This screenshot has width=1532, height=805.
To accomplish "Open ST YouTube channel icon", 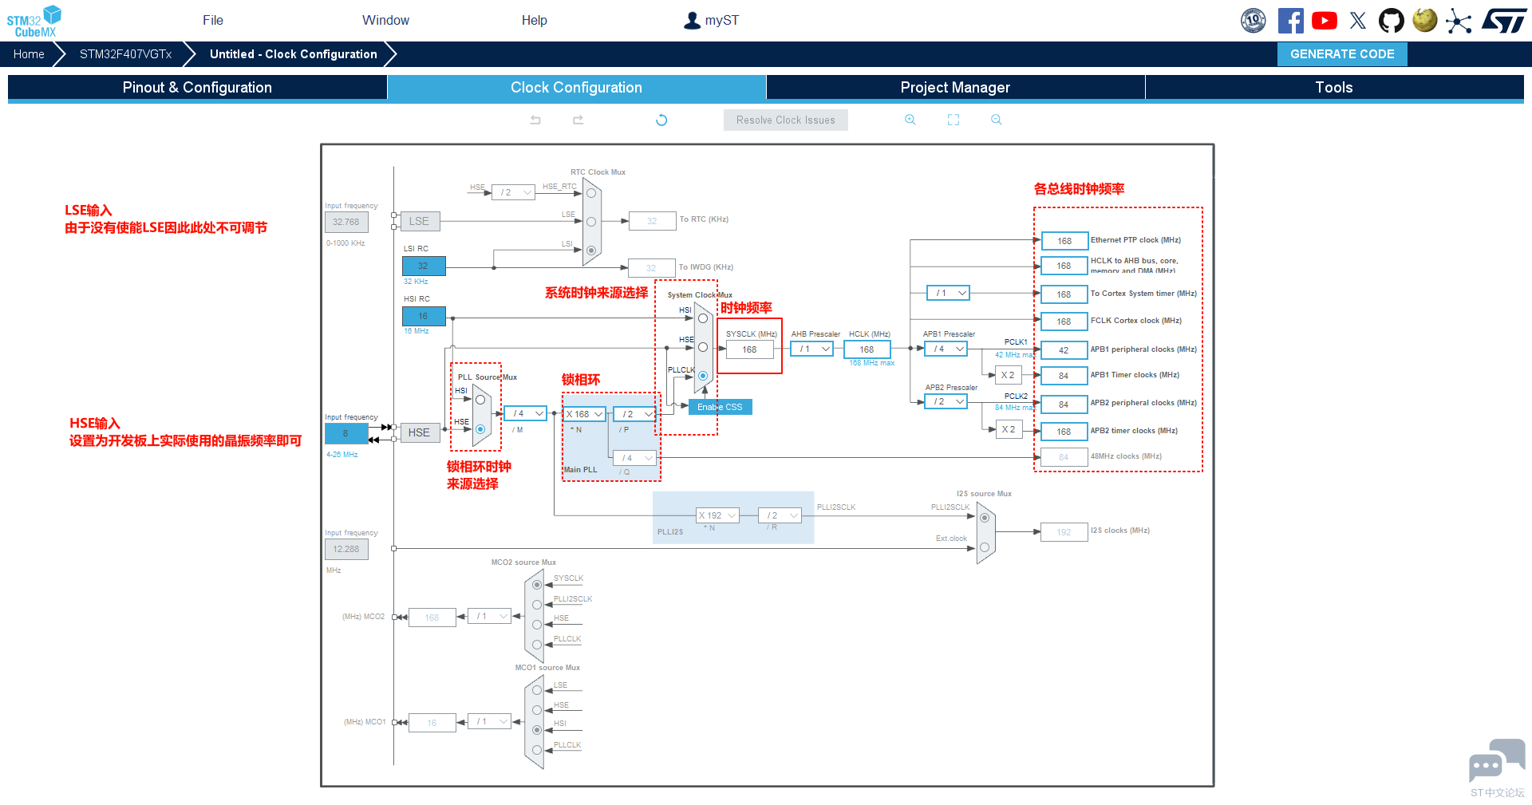I will click(1325, 21).
